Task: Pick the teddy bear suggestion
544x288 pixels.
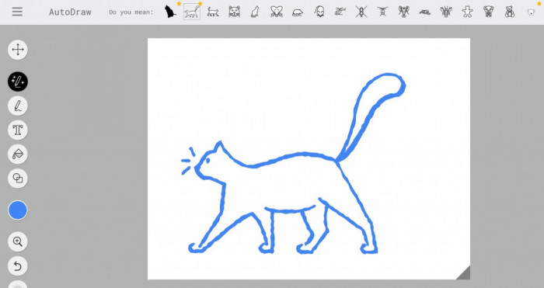Action: pos(510,12)
